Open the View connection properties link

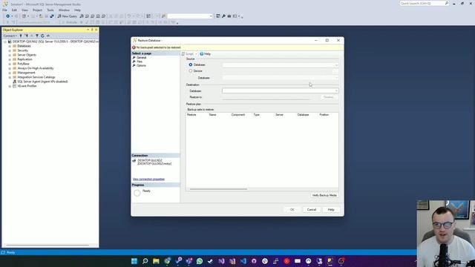148,179
